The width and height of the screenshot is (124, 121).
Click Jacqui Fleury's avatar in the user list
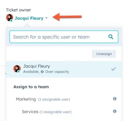[x=17, y=69]
